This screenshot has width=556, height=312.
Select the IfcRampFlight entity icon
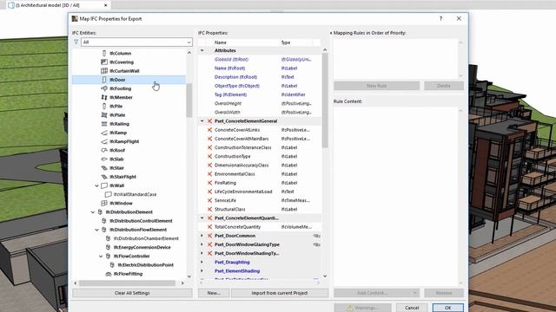click(x=104, y=141)
